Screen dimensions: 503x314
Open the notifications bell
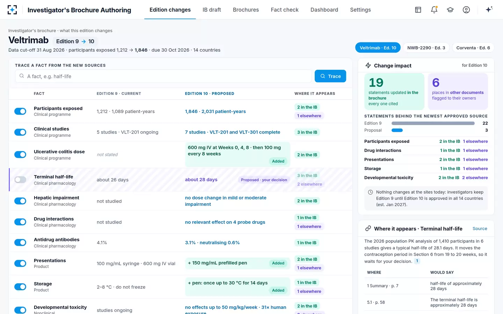tap(434, 10)
